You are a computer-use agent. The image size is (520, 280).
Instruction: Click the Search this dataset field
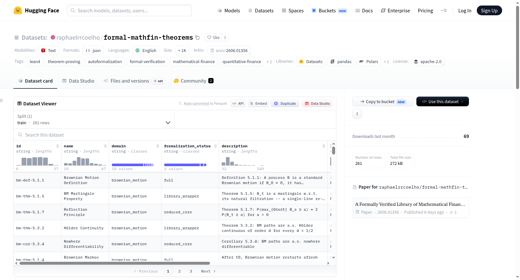(175, 135)
